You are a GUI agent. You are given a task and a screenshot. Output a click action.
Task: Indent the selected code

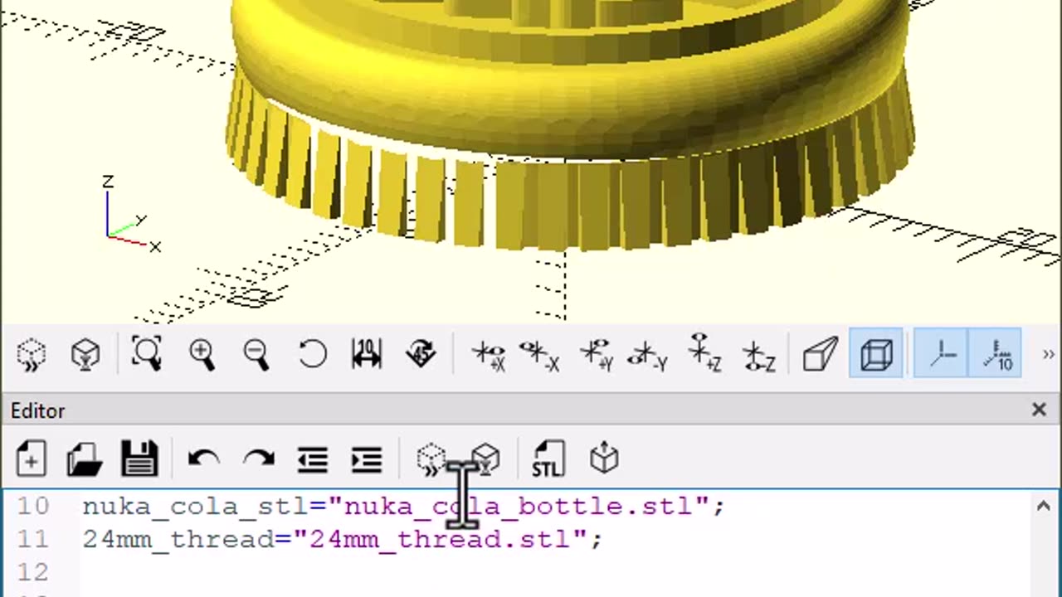click(x=367, y=459)
